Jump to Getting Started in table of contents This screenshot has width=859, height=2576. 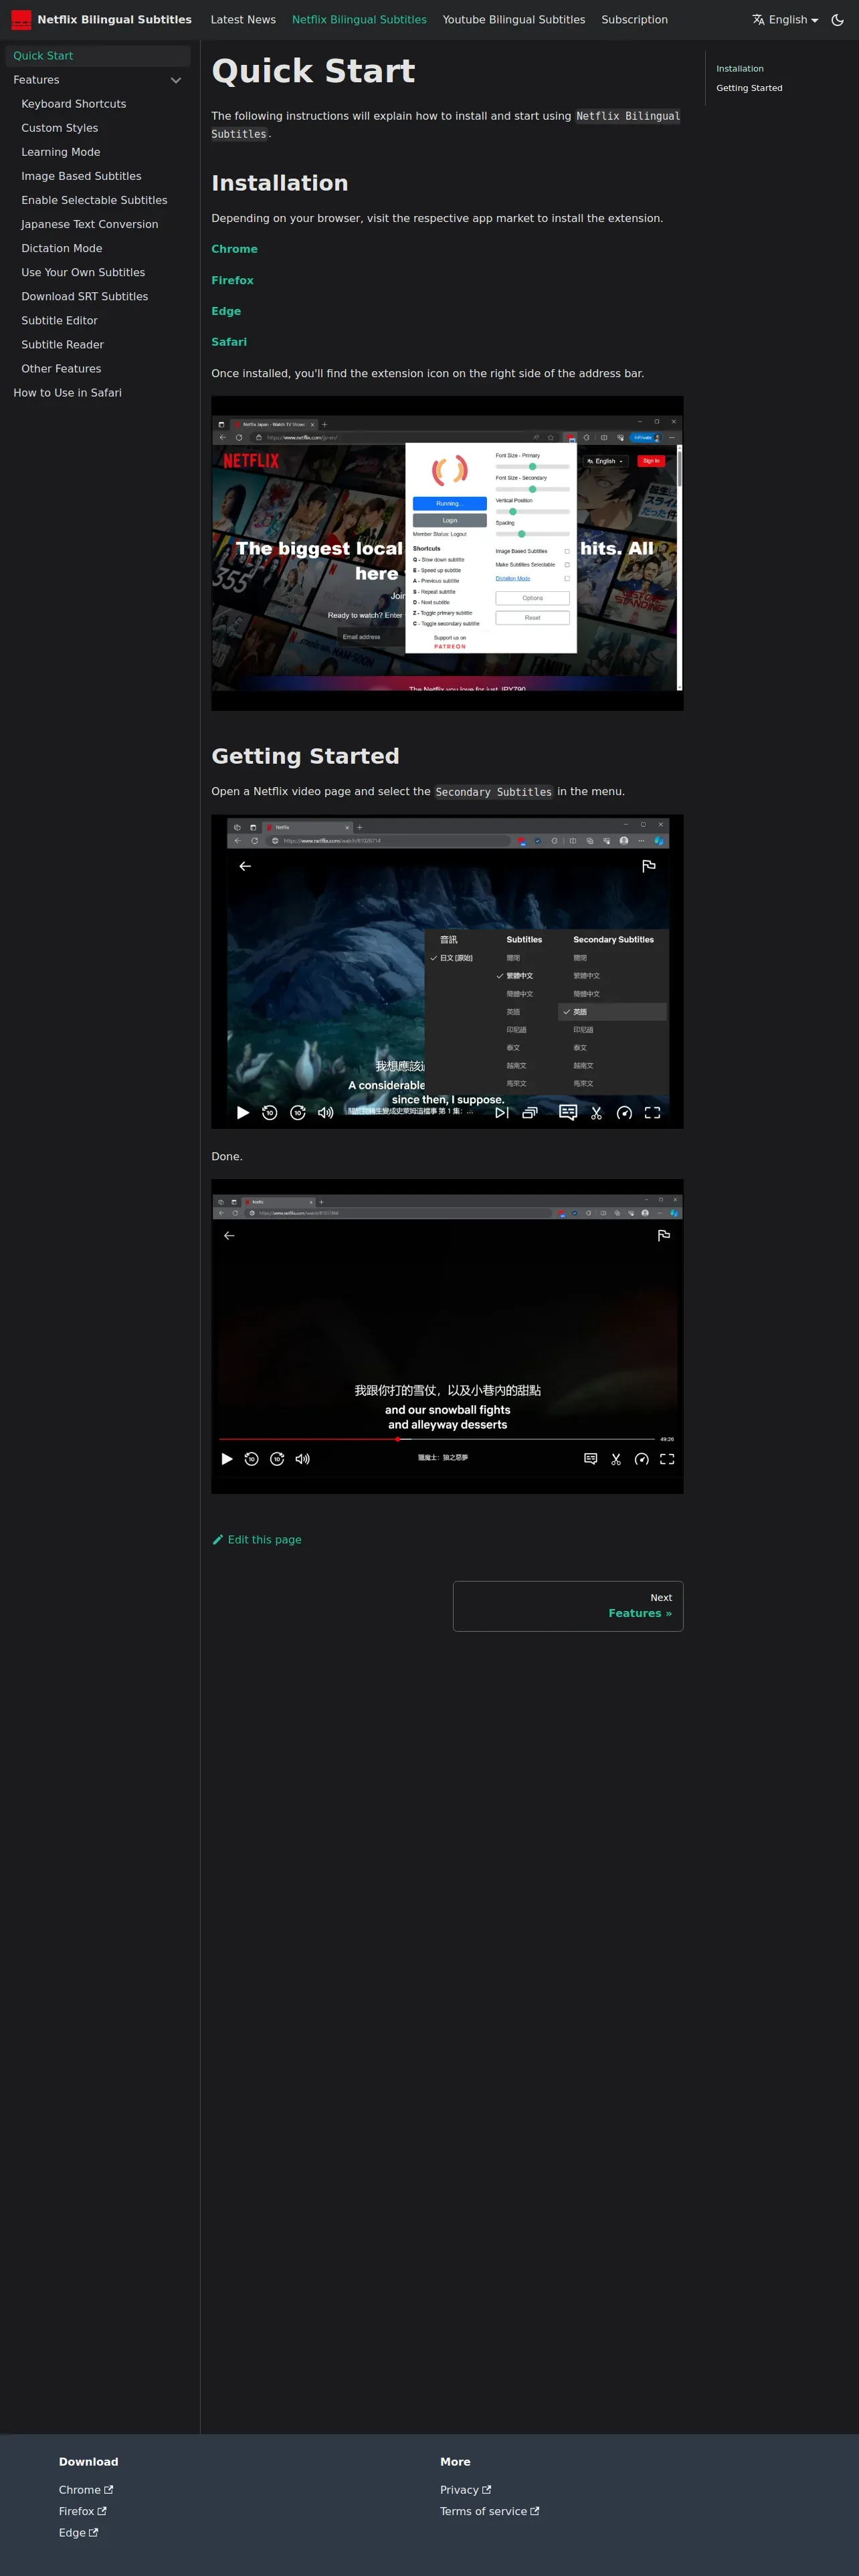(749, 88)
